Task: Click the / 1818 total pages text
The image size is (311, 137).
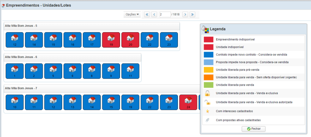Action: click(175, 14)
